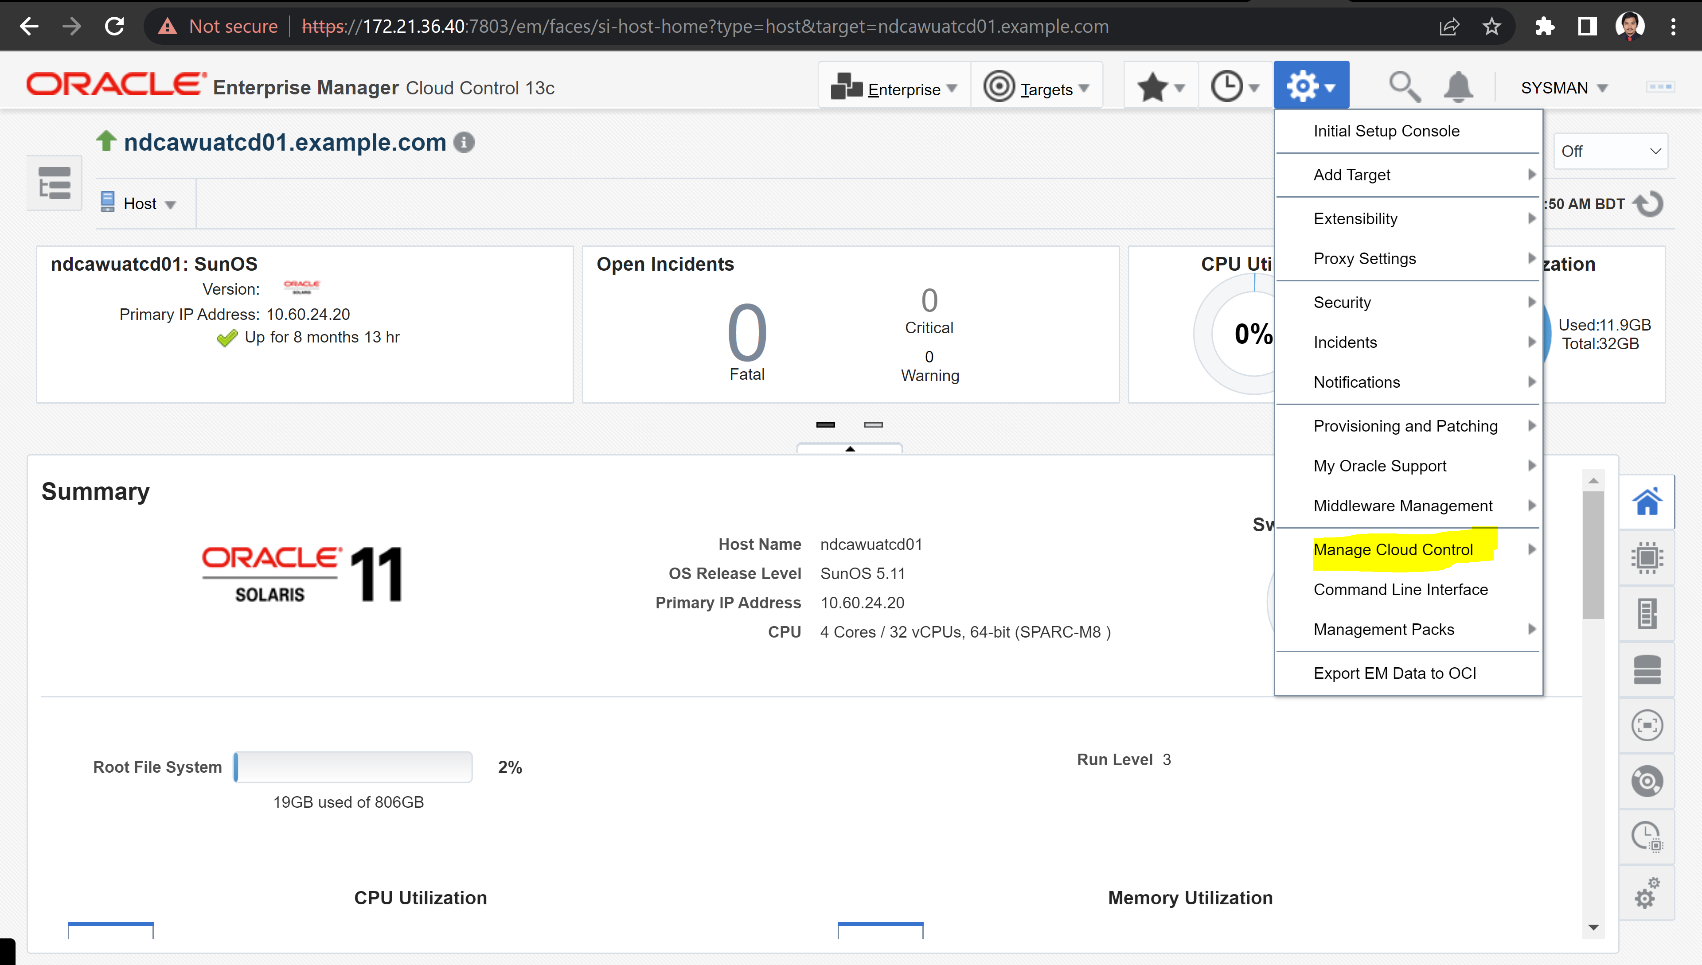Open notifications bell icon
This screenshot has height=965, width=1702.
tap(1458, 87)
